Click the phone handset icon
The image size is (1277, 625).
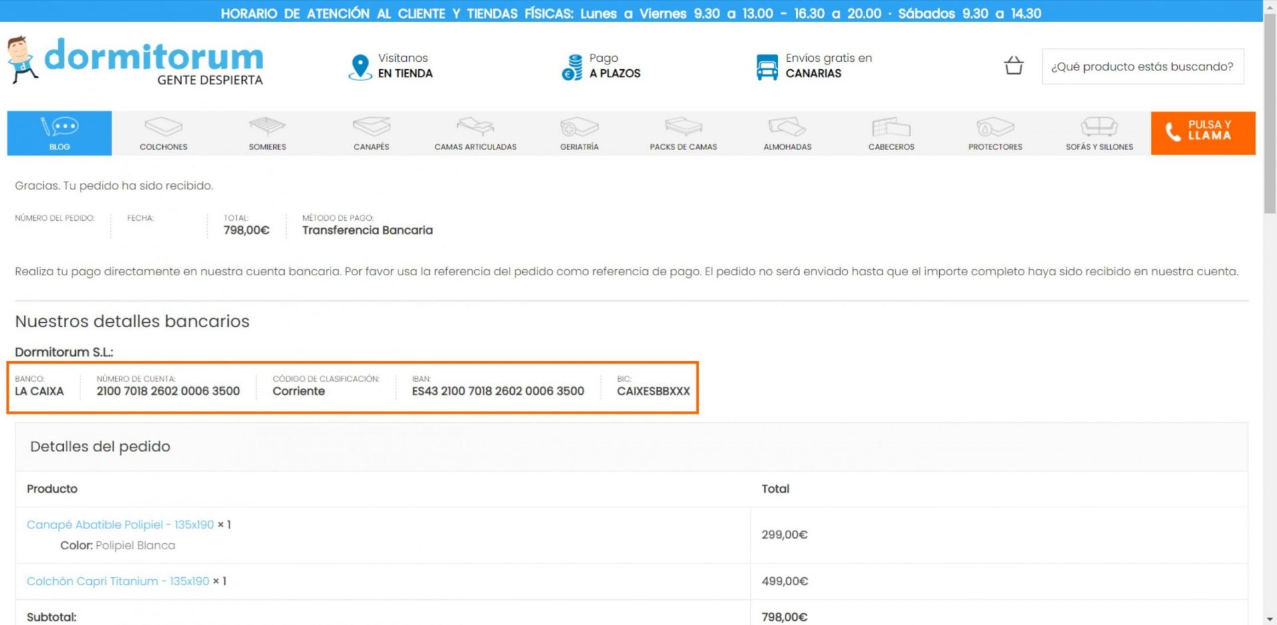[x=1173, y=132]
